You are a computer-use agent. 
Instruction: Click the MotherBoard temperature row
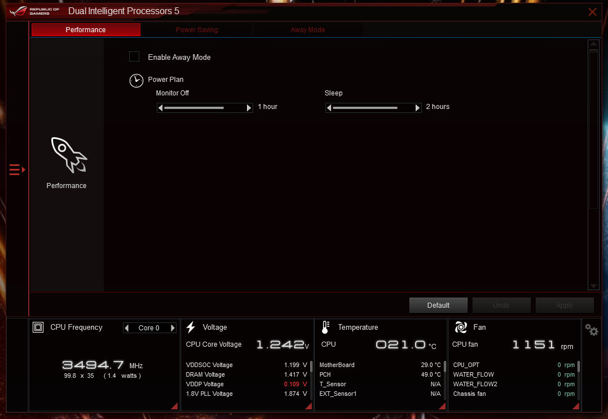tap(380, 365)
